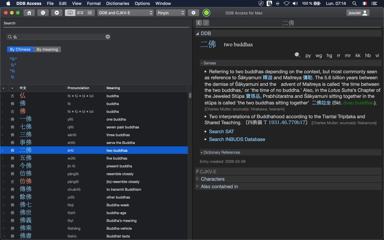The image size is (384, 240).
Task: Open the gear settings button
Action: click(x=194, y=13)
